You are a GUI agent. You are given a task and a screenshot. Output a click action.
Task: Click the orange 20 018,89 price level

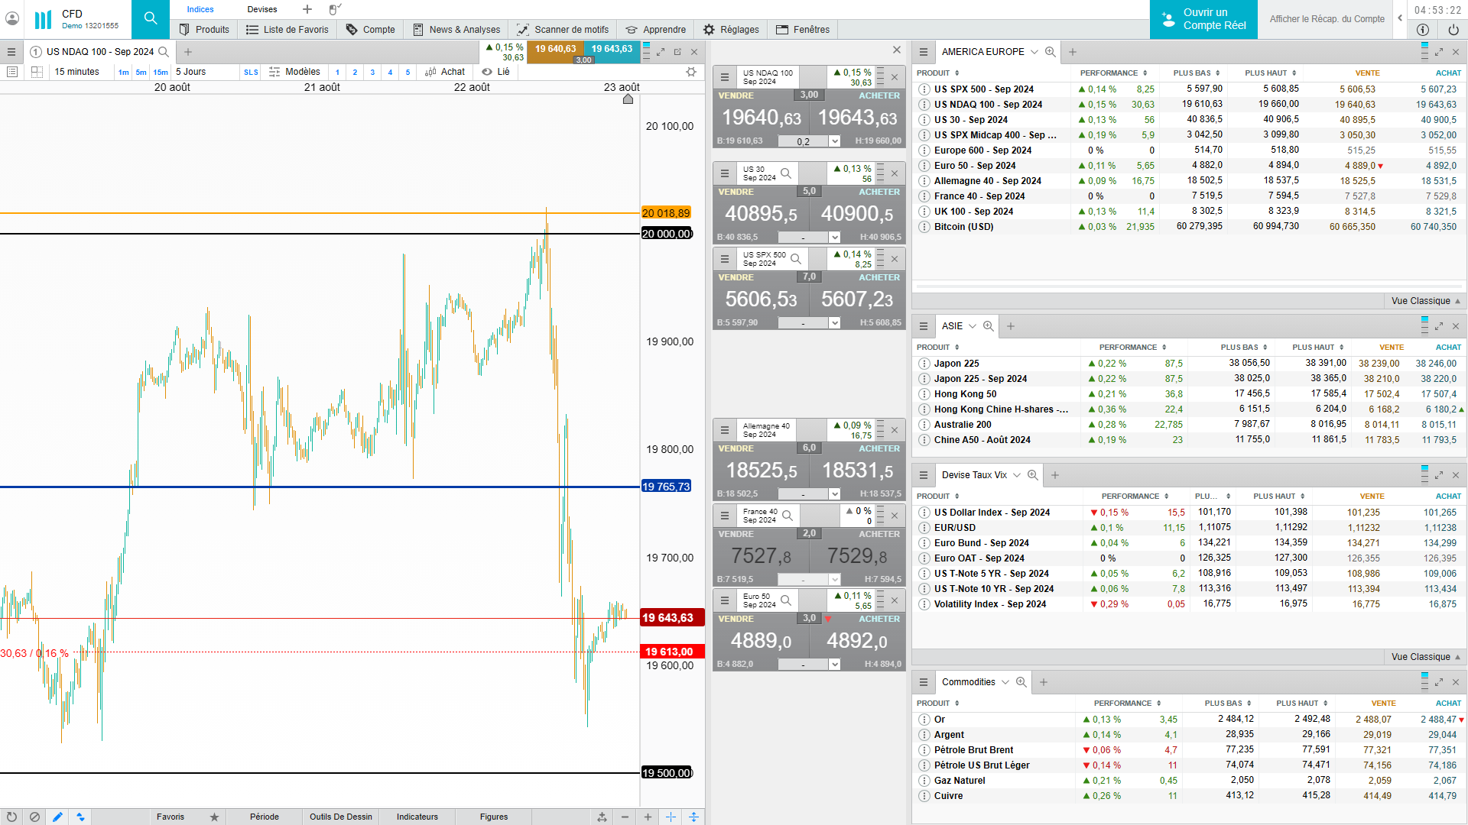click(665, 213)
